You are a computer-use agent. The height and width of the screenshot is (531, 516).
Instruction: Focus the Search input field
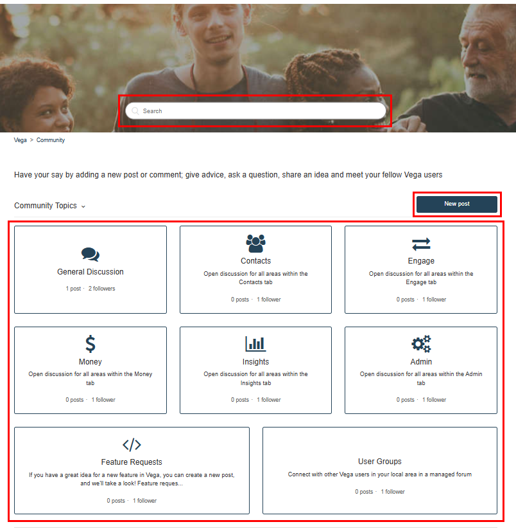point(255,111)
